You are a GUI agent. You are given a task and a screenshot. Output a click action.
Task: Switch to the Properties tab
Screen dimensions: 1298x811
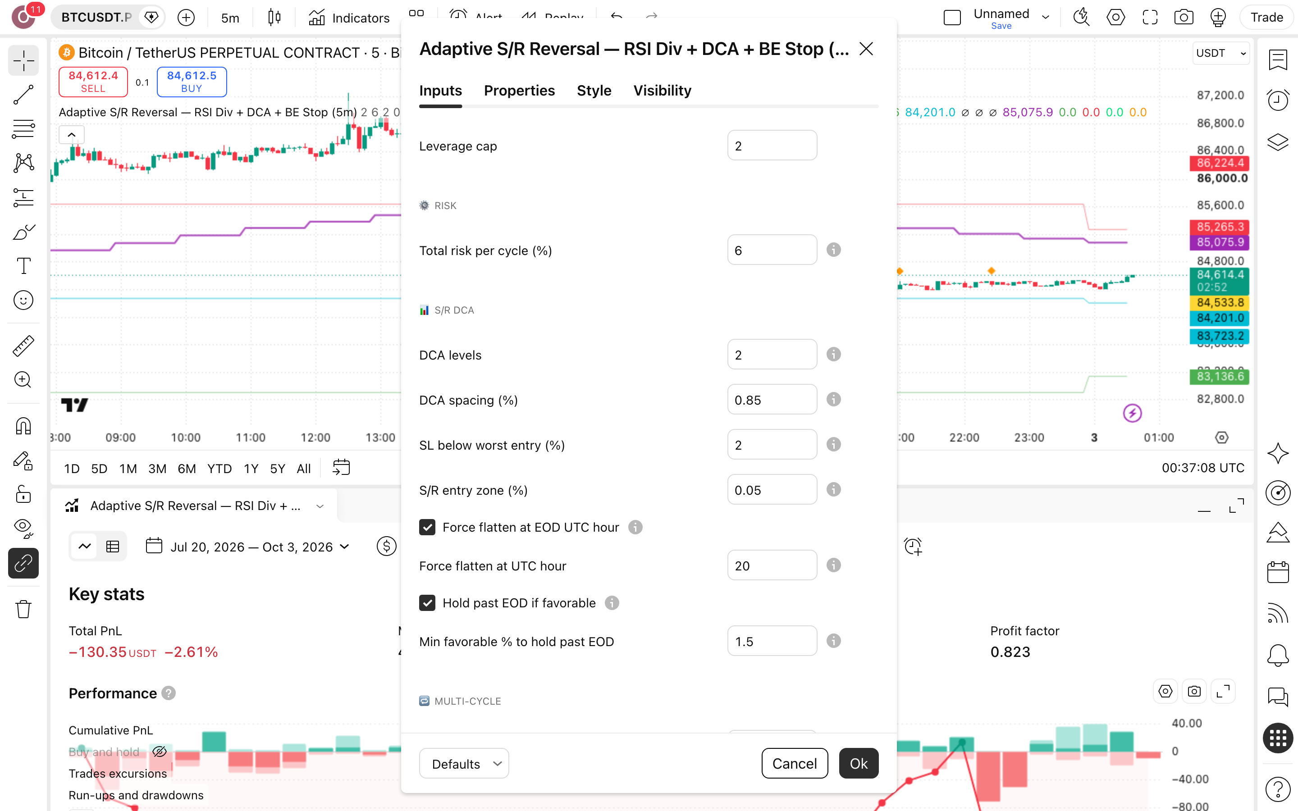519,90
